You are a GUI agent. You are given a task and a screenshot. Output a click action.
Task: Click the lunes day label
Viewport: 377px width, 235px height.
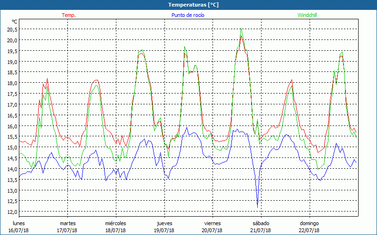19,223
